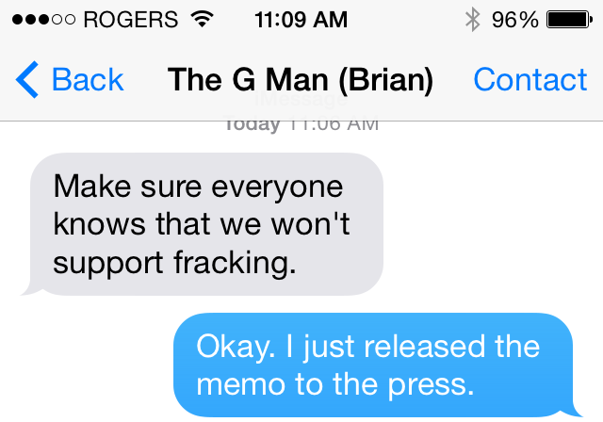Tap the Today 11:06 AM timestamp
Viewport: 603px width, 422px height.
[x=301, y=123]
